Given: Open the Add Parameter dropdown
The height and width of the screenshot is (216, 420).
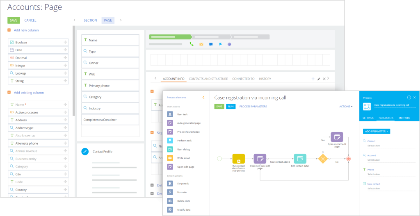Looking at the screenshot, I should 377,132.
